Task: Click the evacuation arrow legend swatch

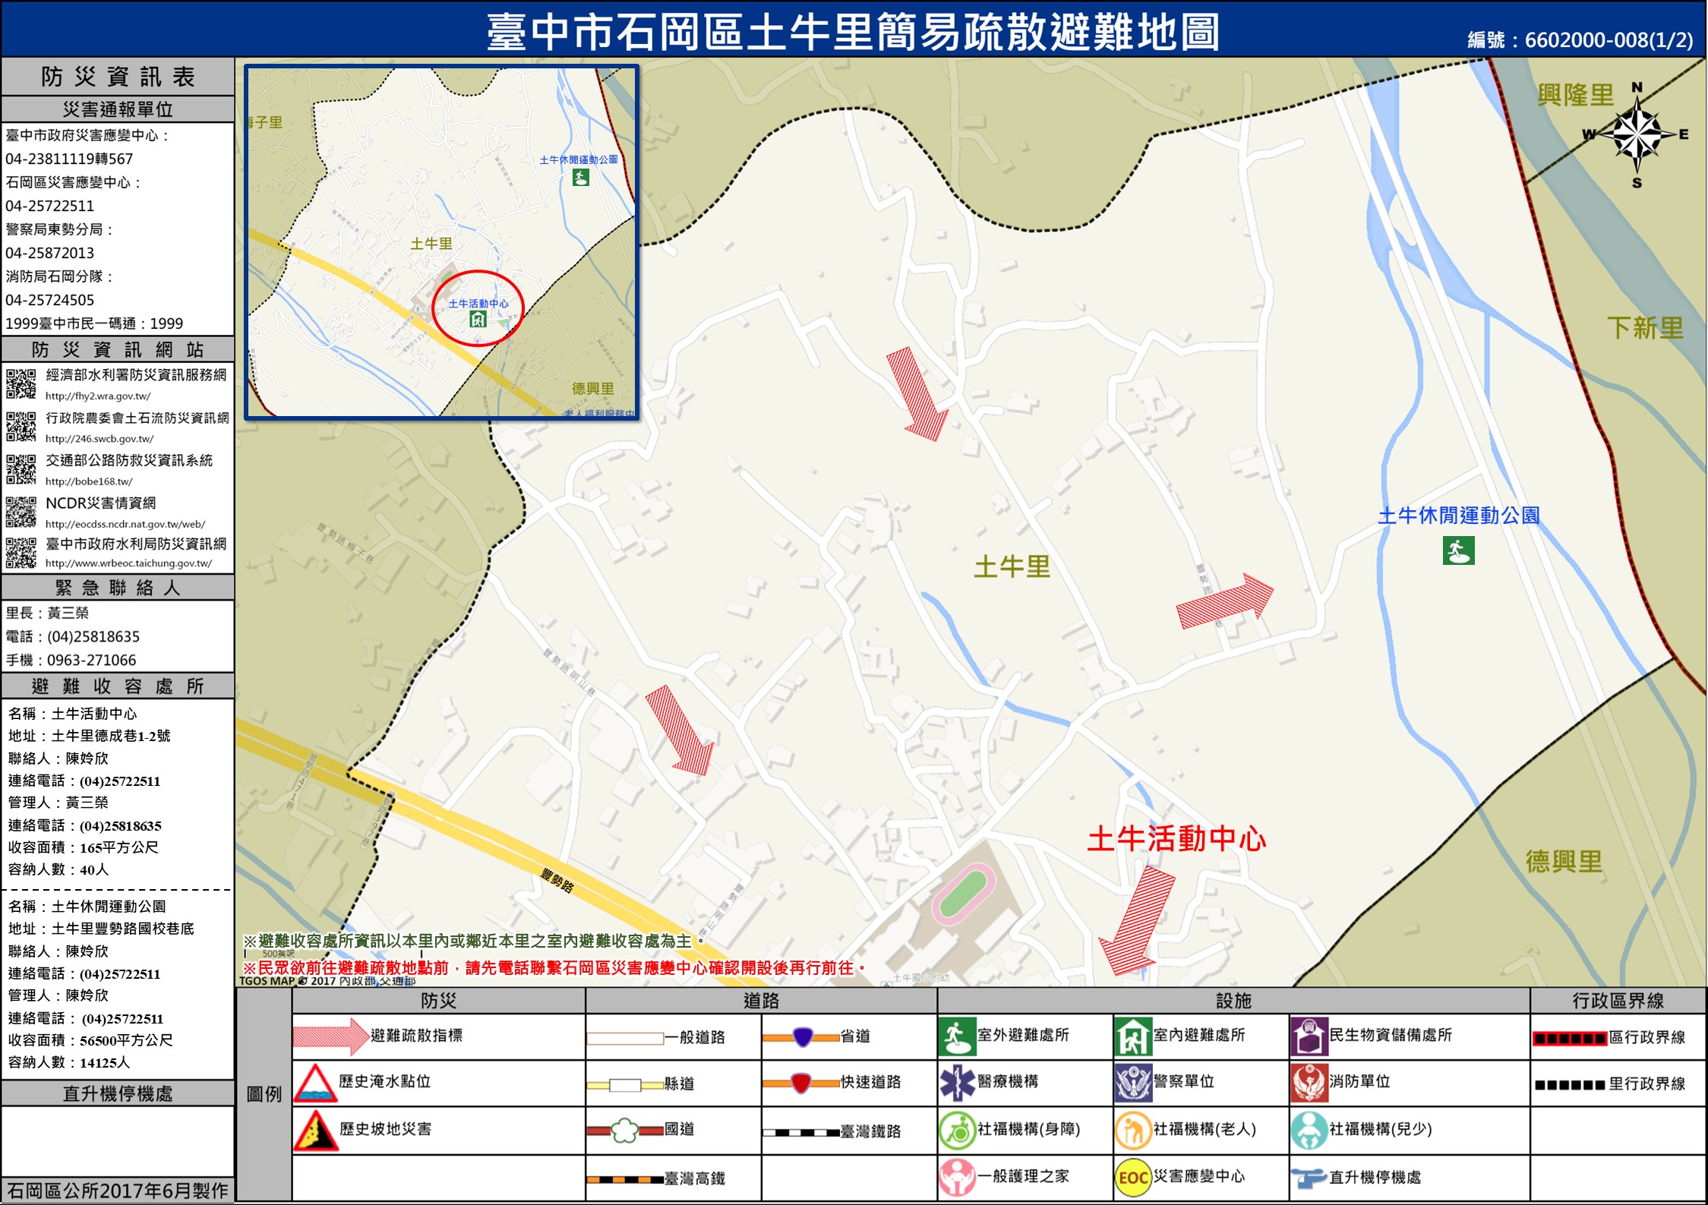Action: (330, 1036)
